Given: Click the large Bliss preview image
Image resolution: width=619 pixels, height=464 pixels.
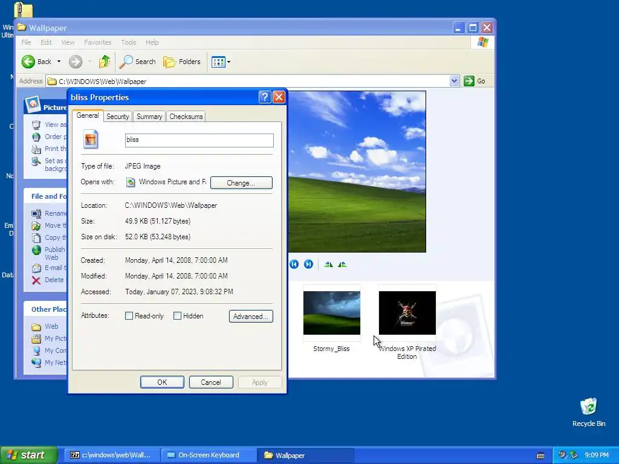Looking at the screenshot, I should tap(357, 172).
